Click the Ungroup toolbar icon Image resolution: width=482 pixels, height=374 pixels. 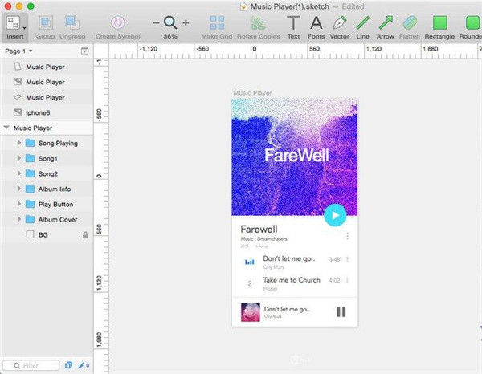click(71, 23)
